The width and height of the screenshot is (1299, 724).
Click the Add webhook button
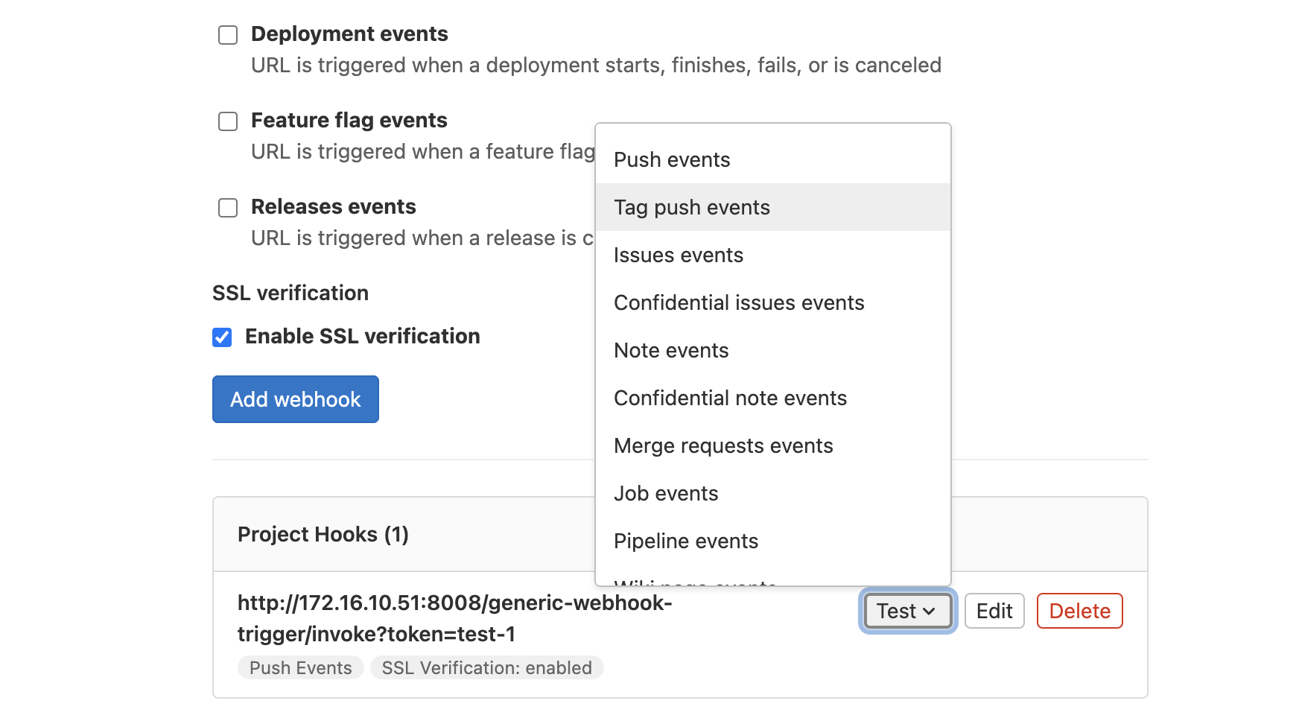click(x=296, y=399)
